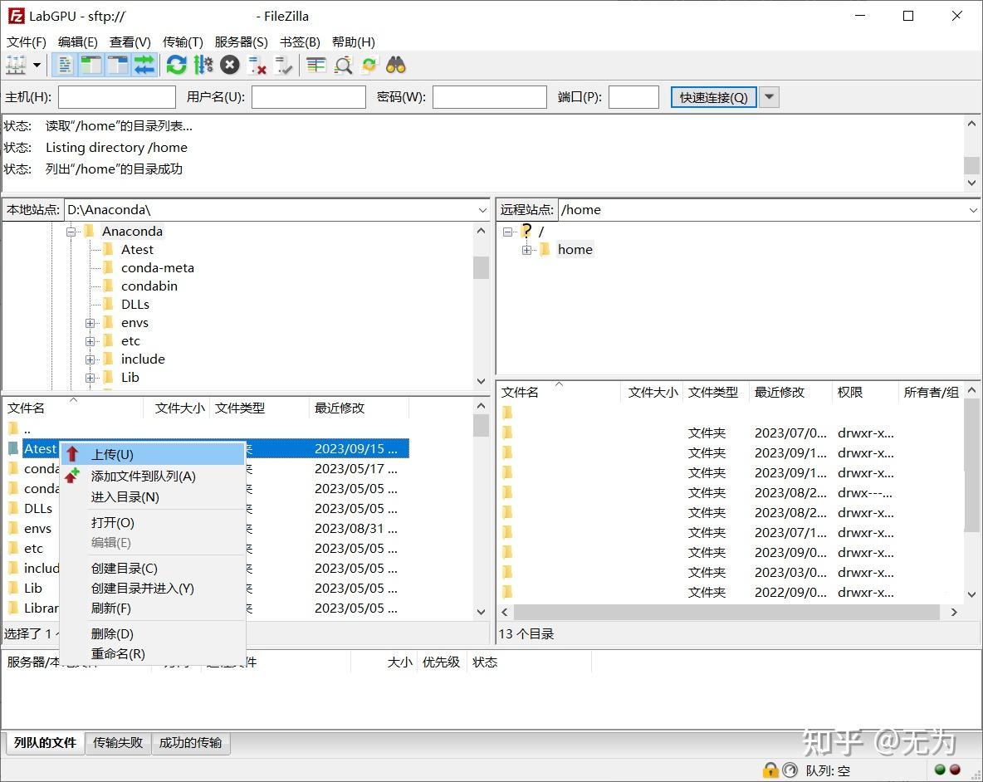
Task: Click the add-to-queue icon in context menu
Action: tap(73, 476)
